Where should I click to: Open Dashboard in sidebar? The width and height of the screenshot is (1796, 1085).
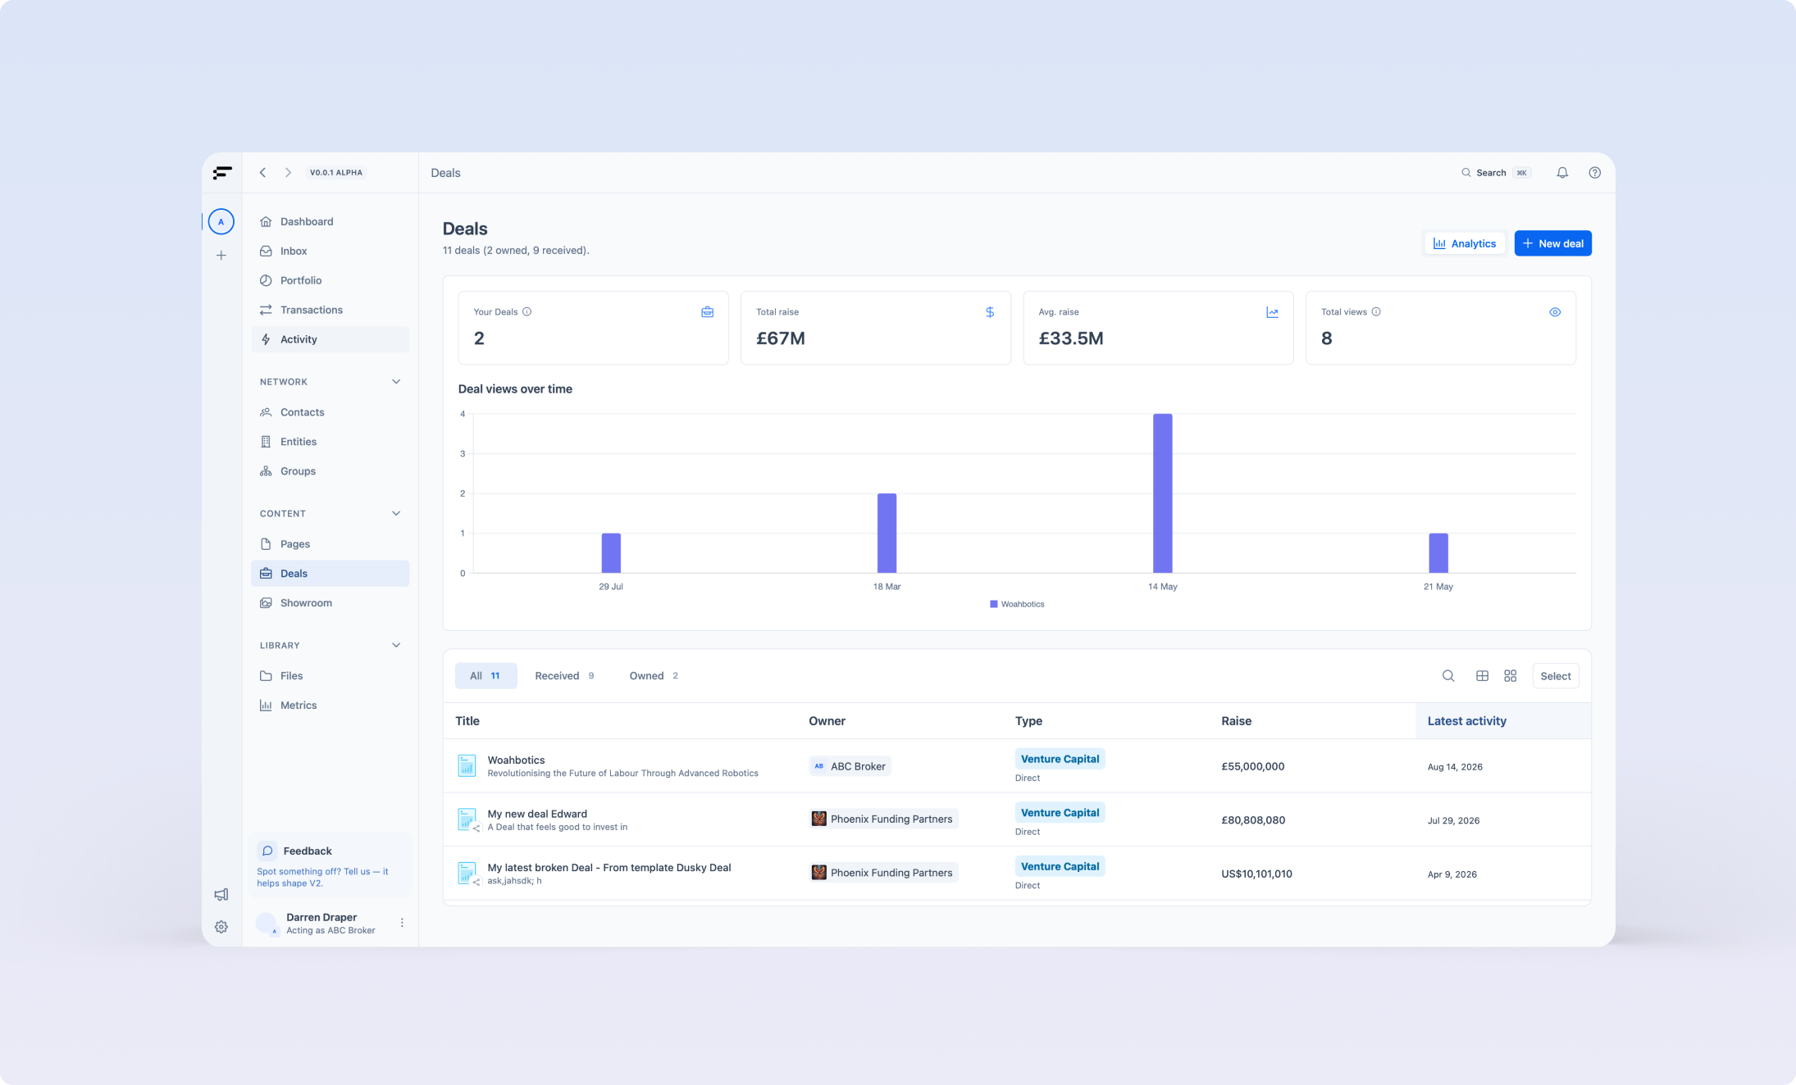point(330,222)
